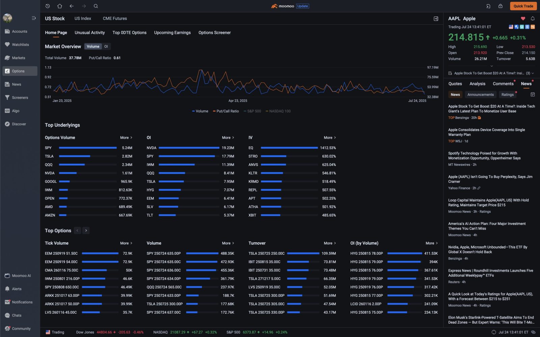Toggle NASDAQ 100 series in chart legend
Viewport: 540px width, 337px height.
coord(278,111)
